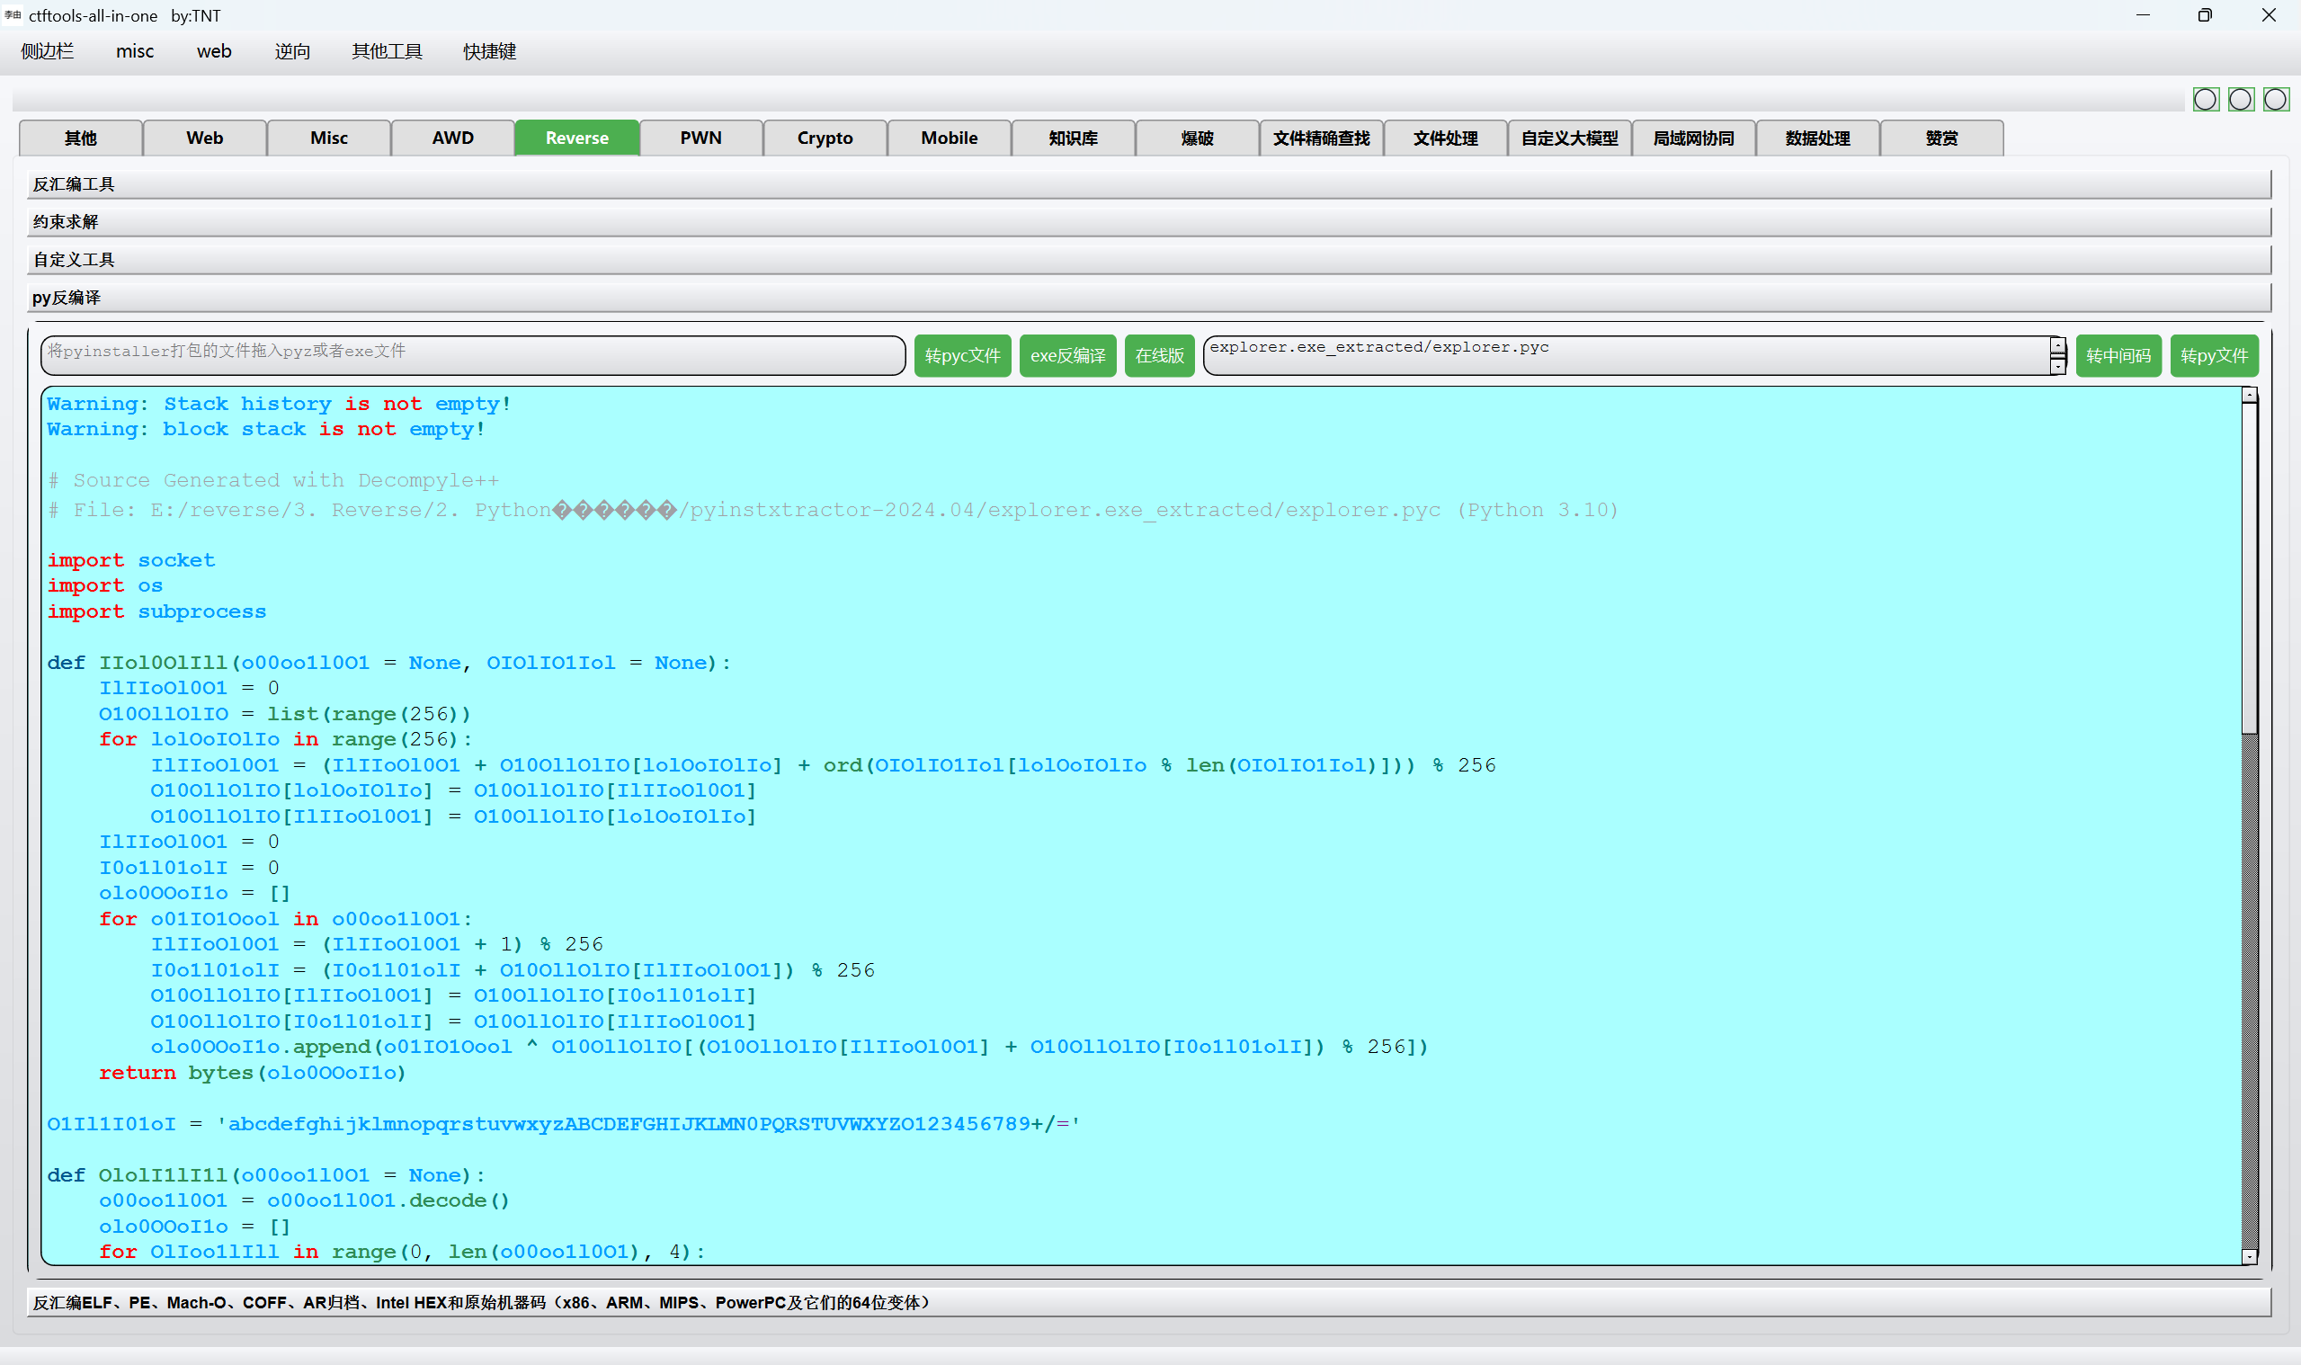
Task: Open the 逆向 menu
Action: (292, 51)
